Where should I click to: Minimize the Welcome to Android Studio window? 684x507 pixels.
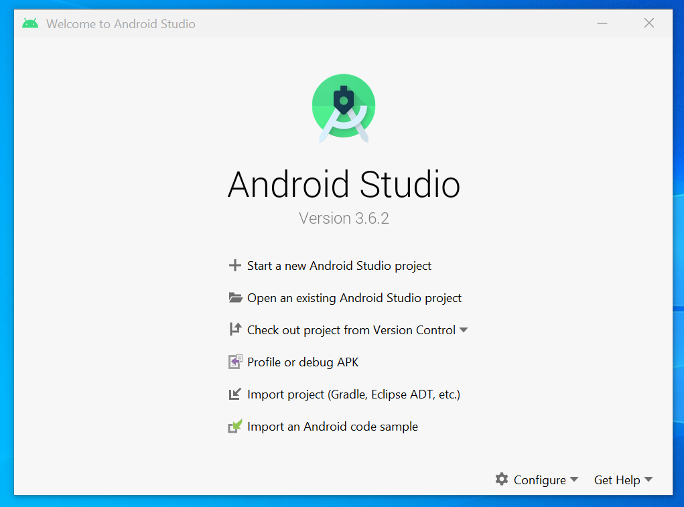[602, 23]
